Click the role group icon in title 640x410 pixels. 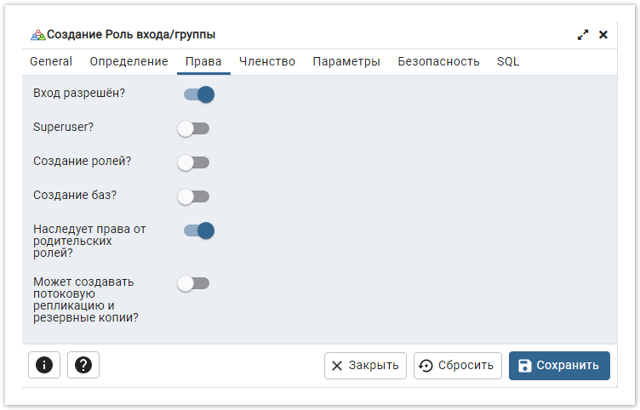pos(37,35)
